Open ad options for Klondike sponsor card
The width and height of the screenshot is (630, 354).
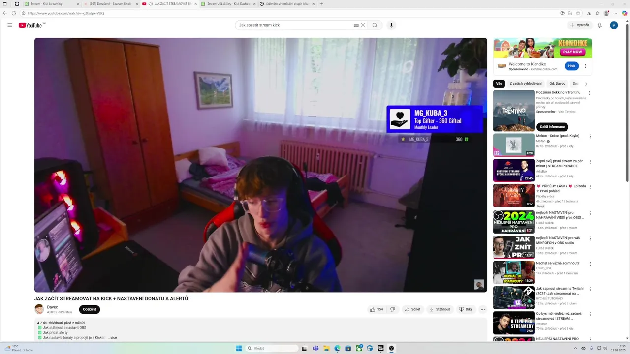(x=585, y=66)
